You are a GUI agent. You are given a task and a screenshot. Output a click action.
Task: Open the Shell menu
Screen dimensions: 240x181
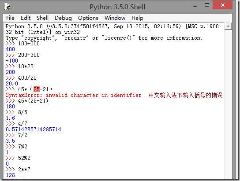(42, 18)
